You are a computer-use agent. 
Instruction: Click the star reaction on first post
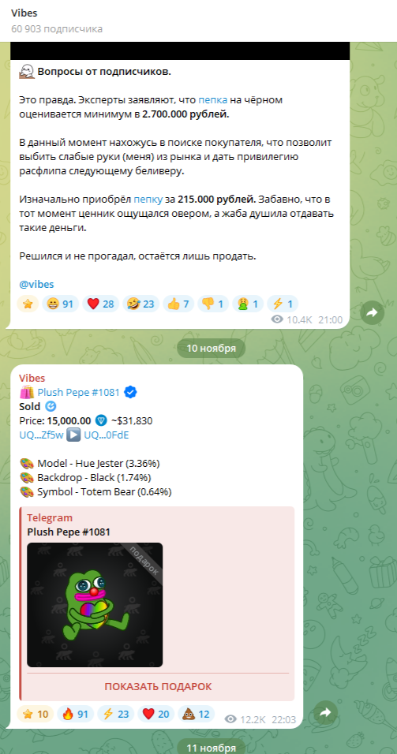click(x=28, y=304)
